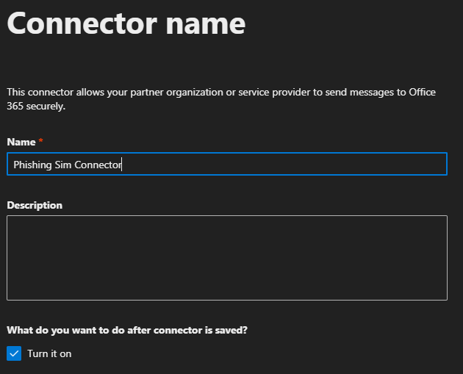This screenshot has height=374, width=463.
Task: Click the bold 'Name' field label
Action: (x=21, y=142)
